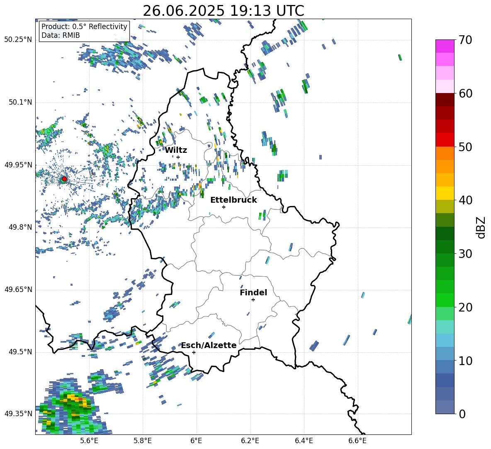Click the 49.8°N latitude label

pos(20,227)
